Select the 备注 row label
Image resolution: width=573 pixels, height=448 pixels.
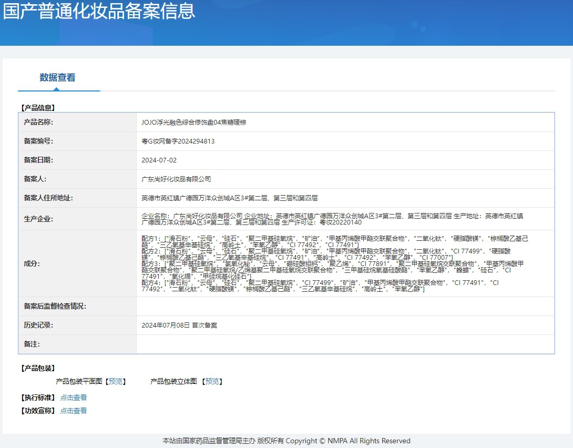(x=32, y=344)
